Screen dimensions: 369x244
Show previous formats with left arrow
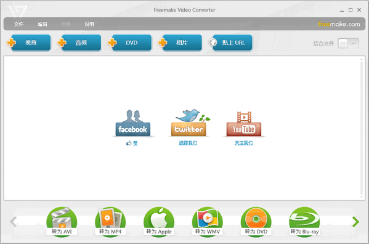pyautogui.click(x=14, y=222)
